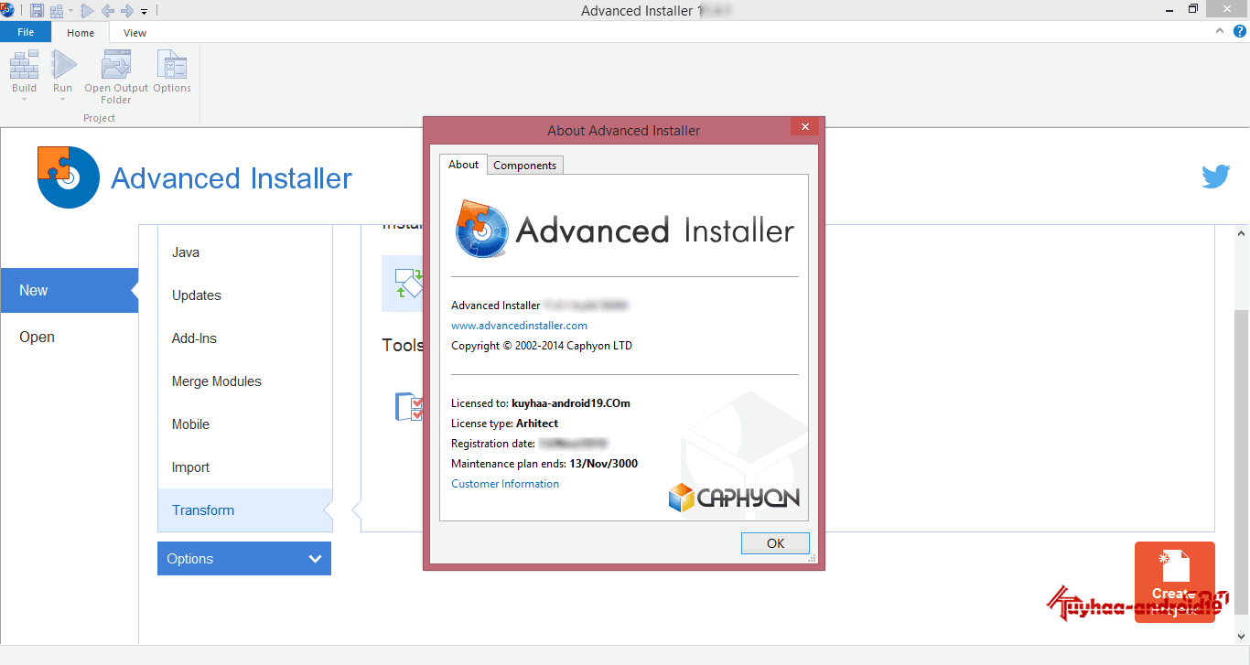This screenshot has height=665, width=1250.
Task: Click OK in About Advanced Installer dialog
Action: coord(775,543)
